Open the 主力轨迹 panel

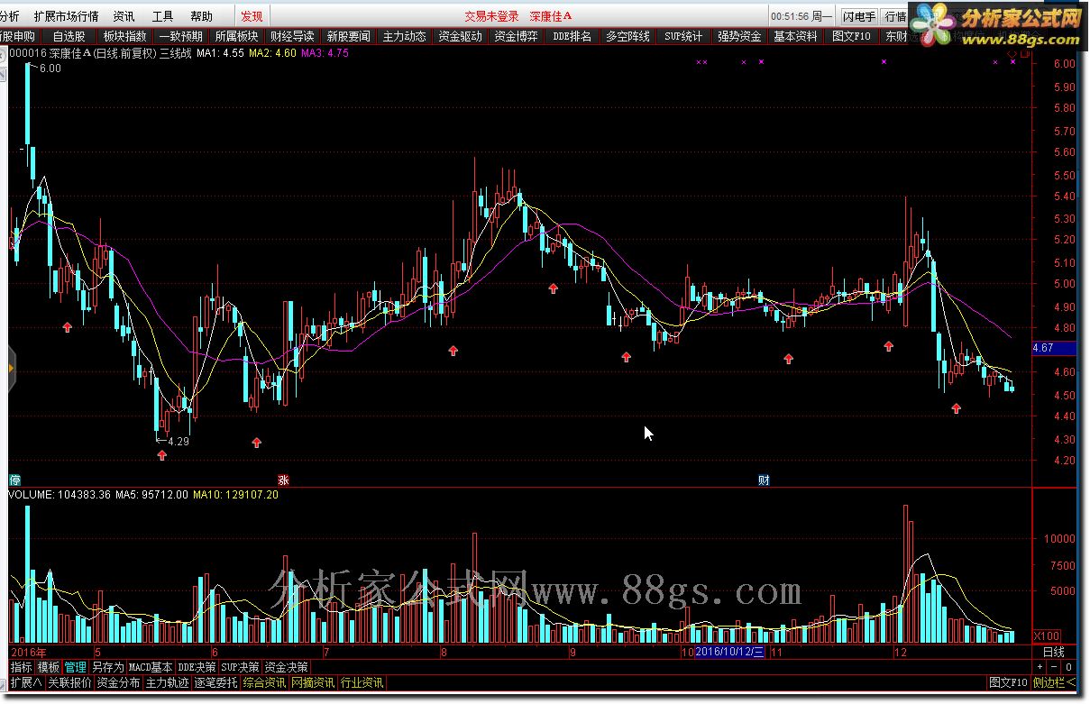pyautogui.click(x=167, y=683)
